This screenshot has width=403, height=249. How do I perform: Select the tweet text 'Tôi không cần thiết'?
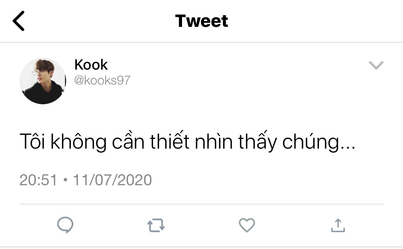point(104,142)
